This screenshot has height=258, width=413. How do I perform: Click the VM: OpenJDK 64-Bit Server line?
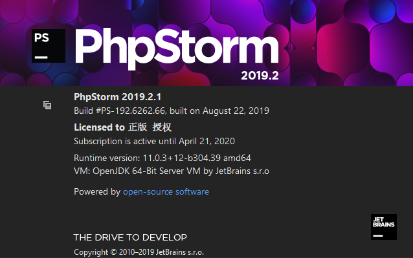[172, 171]
